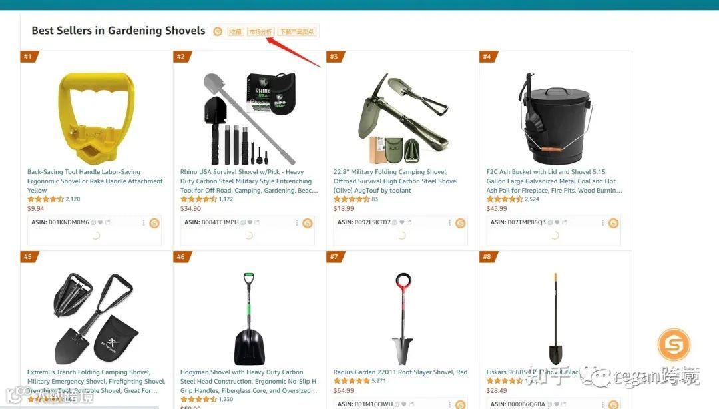The width and height of the screenshot is (719, 409).
Task: Toggle heart favorite for ASIN B084TCJMPH
Action: (x=250, y=222)
